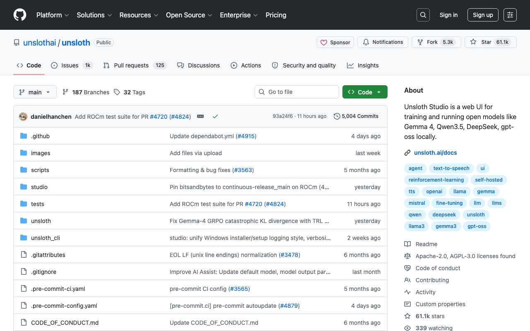Expand the commit message ellipsis button
The height and width of the screenshot is (331, 530).
[x=200, y=117]
